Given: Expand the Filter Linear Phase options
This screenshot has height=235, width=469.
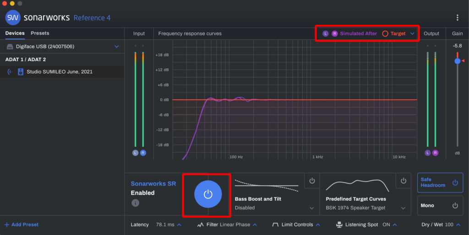Looking at the screenshot, I should pos(255,224).
